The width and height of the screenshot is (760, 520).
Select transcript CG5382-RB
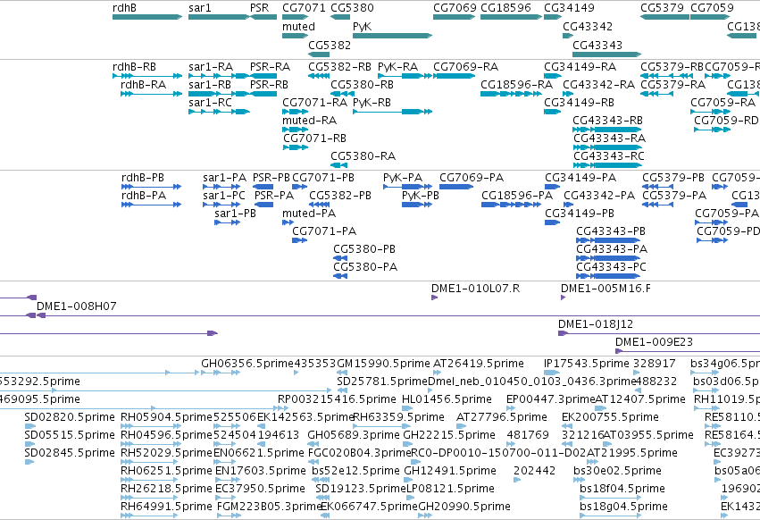pyautogui.click(x=339, y=67)
